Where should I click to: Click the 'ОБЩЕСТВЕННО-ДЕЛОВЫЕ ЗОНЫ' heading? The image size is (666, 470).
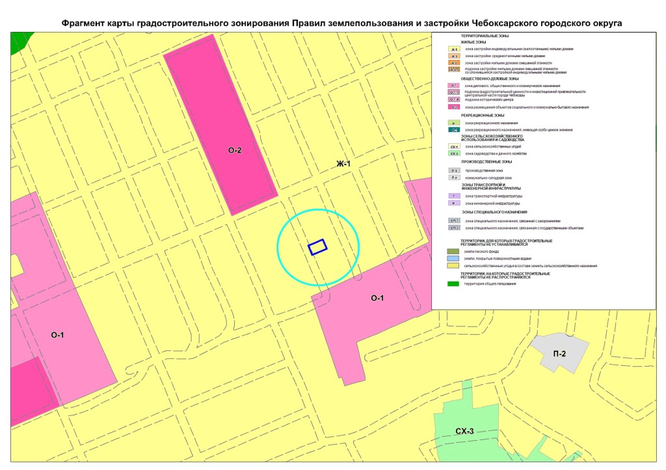click(490, 79)
